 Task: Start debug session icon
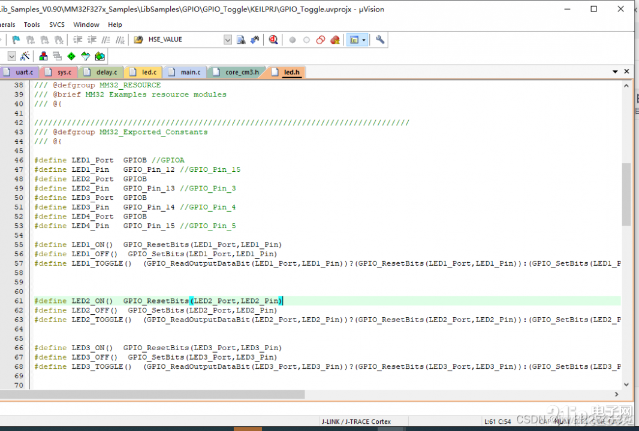tap(273, 40)
